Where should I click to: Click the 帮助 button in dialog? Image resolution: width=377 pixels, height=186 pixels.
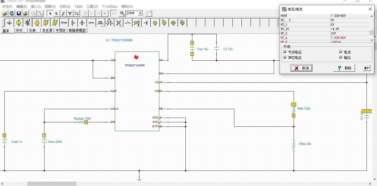(344, 68)
